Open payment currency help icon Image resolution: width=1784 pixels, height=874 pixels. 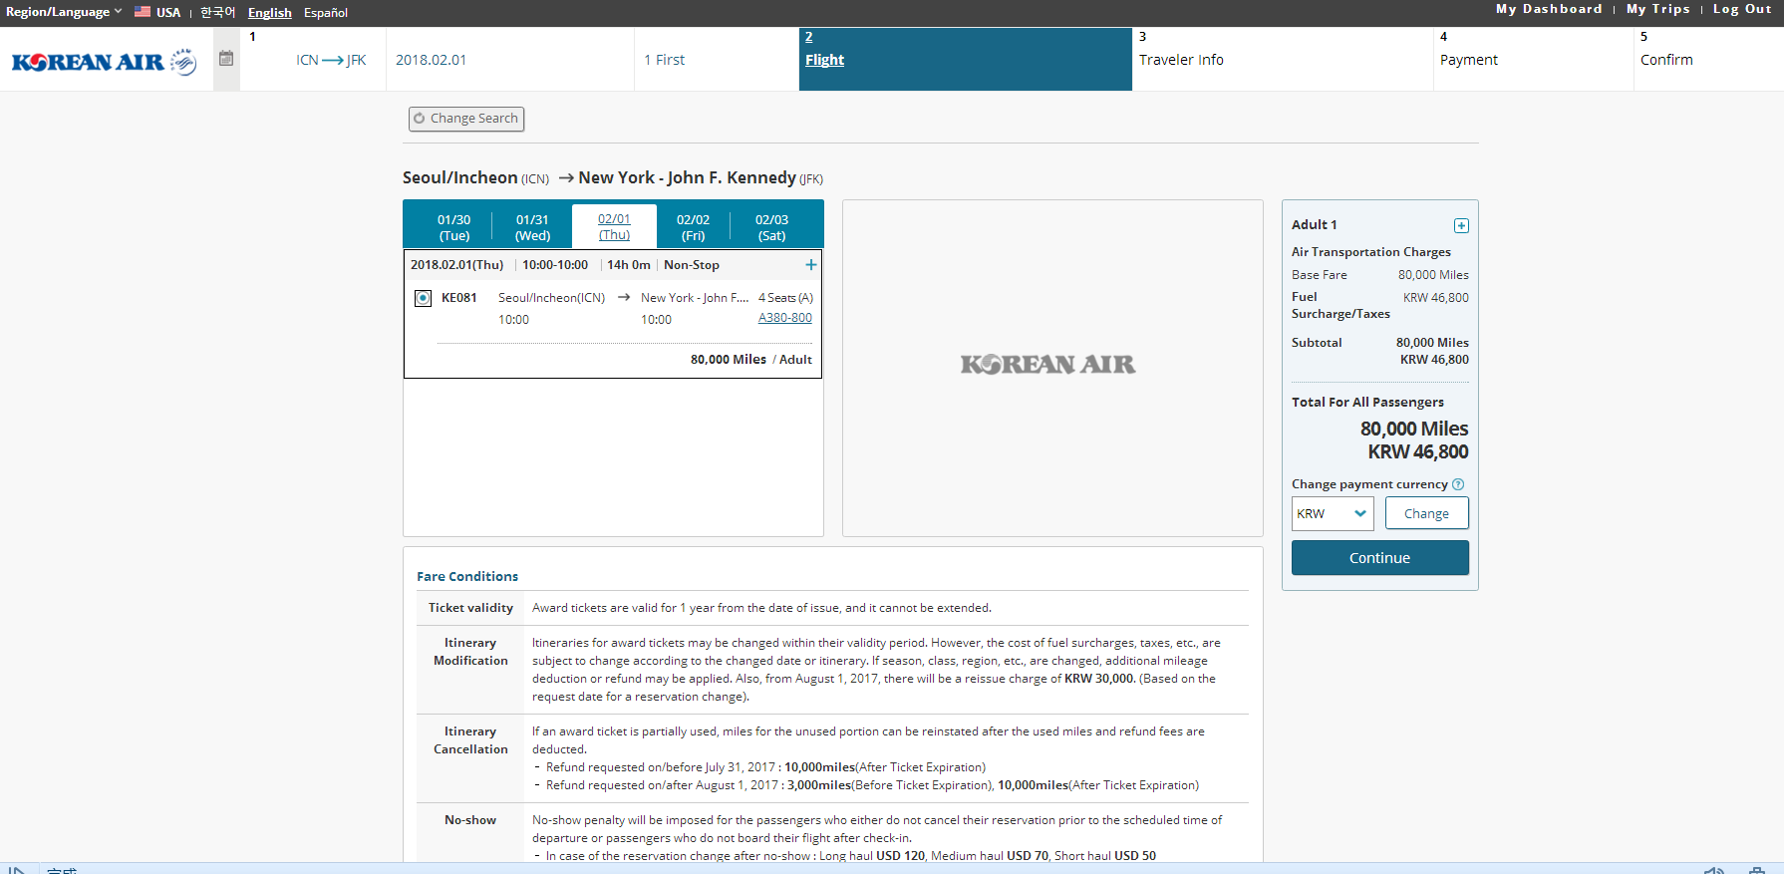[1458, 484]
